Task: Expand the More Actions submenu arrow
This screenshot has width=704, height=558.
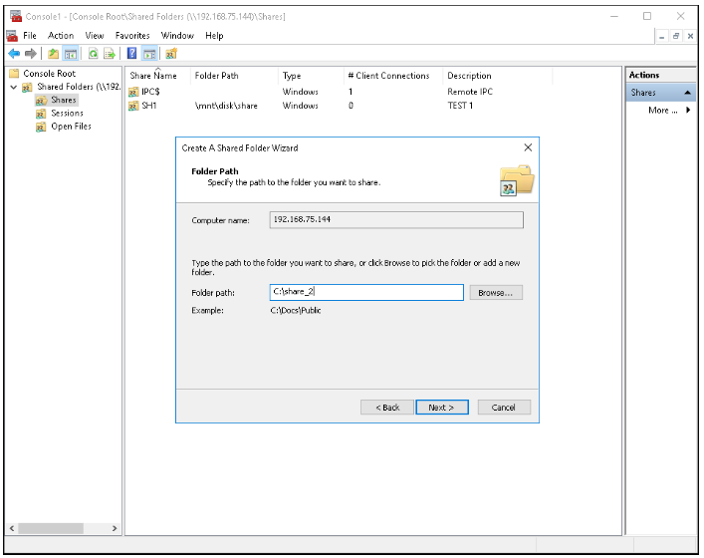Action: point(688,110)
